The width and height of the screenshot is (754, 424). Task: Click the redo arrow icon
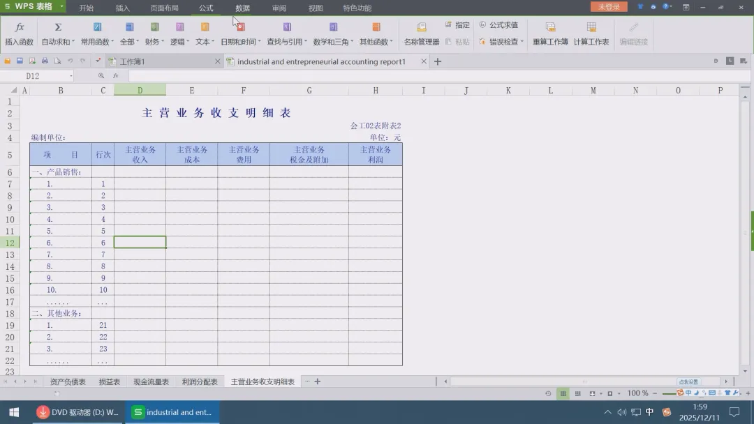82,61
